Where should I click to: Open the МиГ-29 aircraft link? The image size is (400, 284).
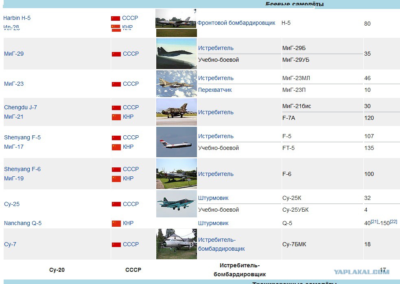(x=14, y=54)
